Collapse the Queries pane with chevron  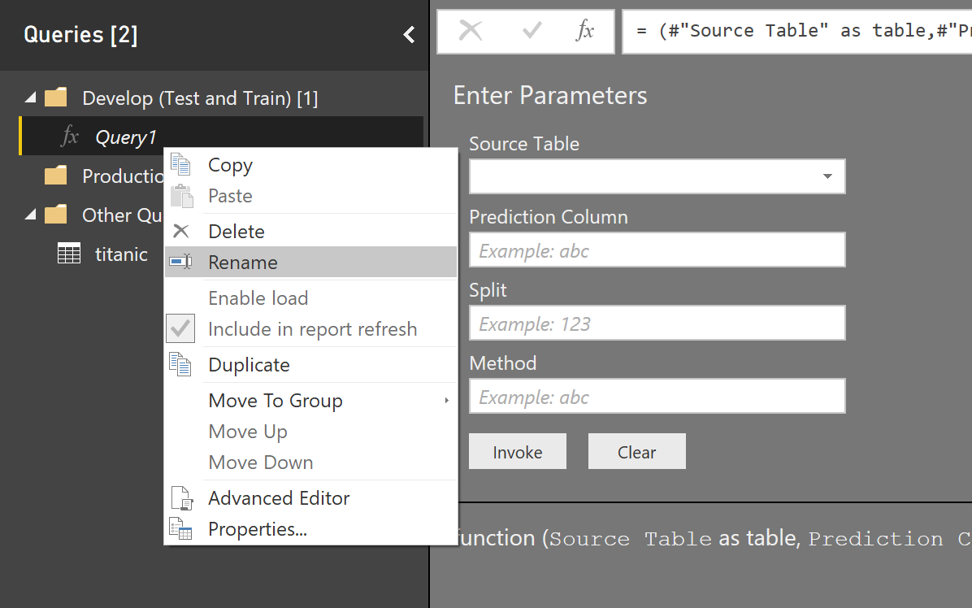(x=409, y=34)
